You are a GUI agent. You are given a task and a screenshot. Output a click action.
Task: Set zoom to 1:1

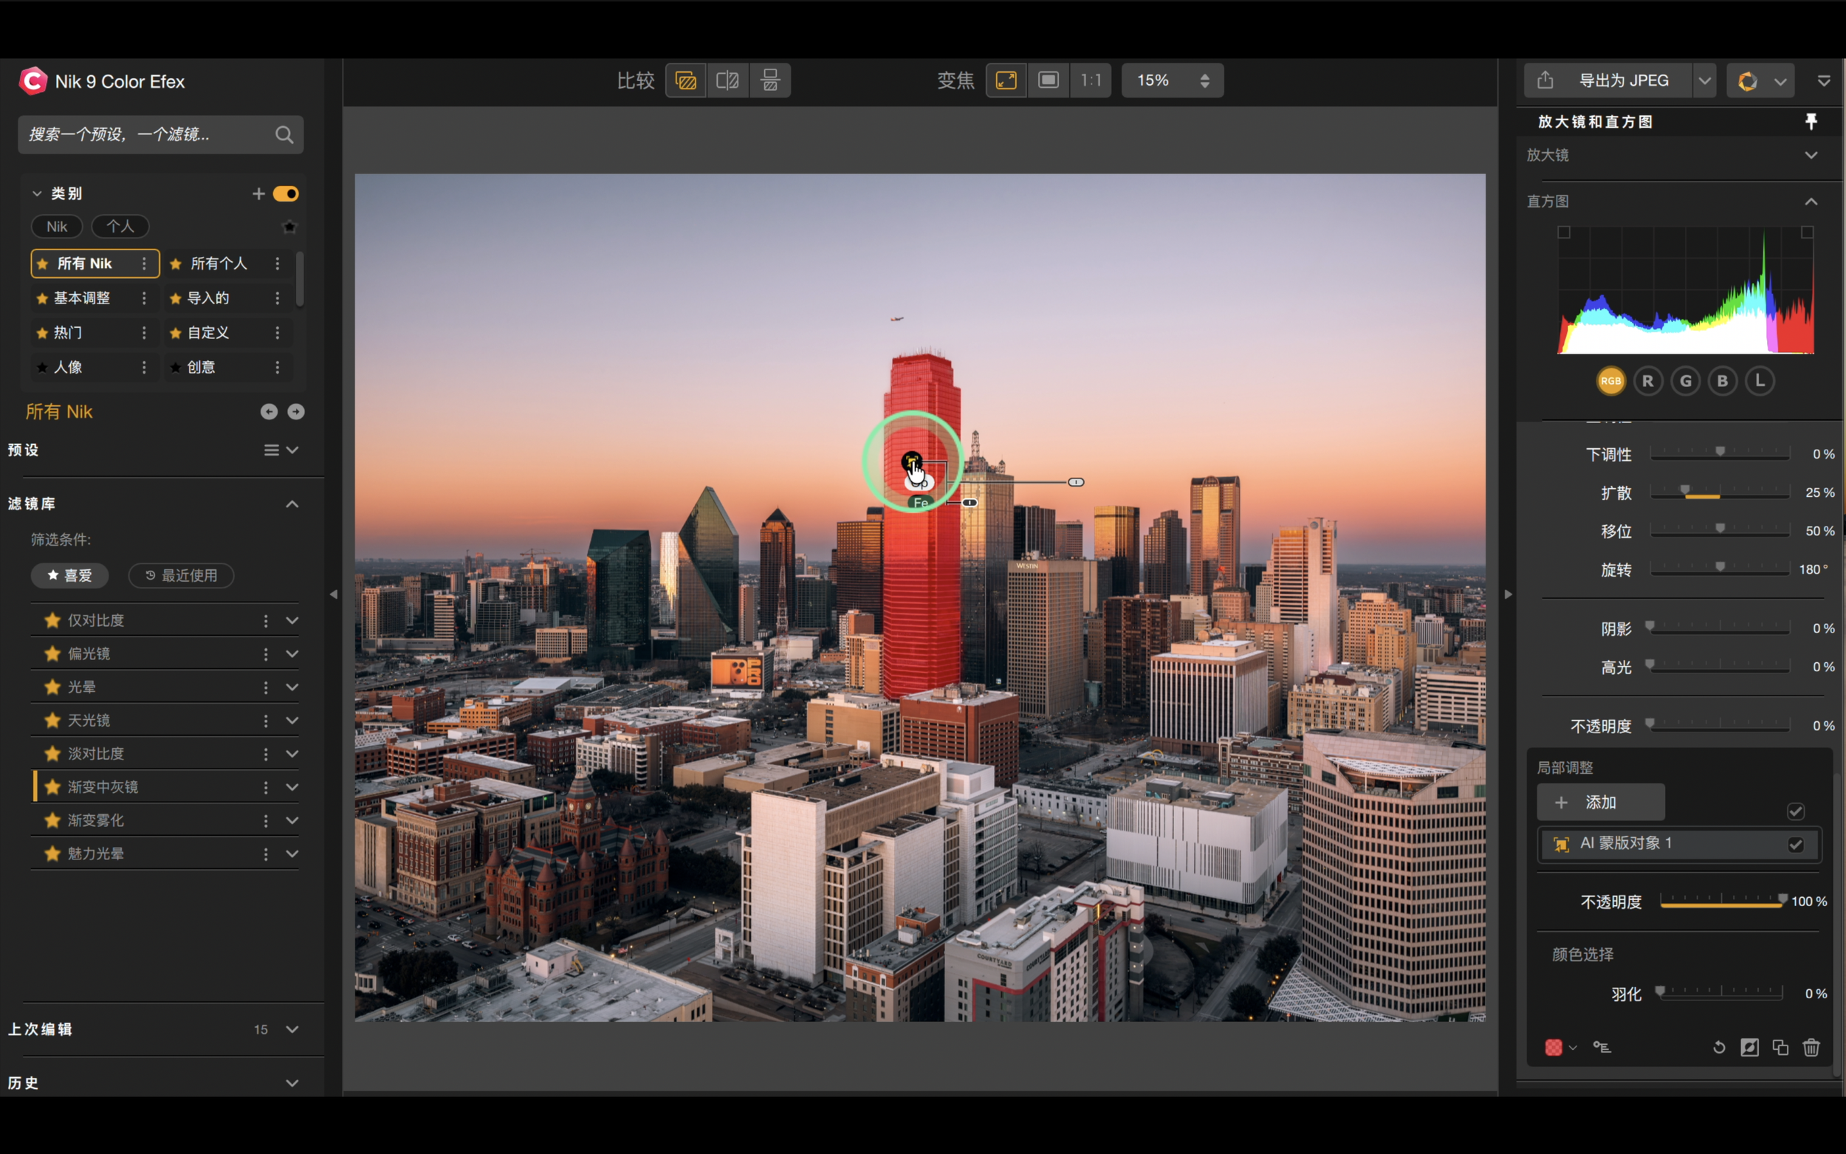[x=1091, y=80]
